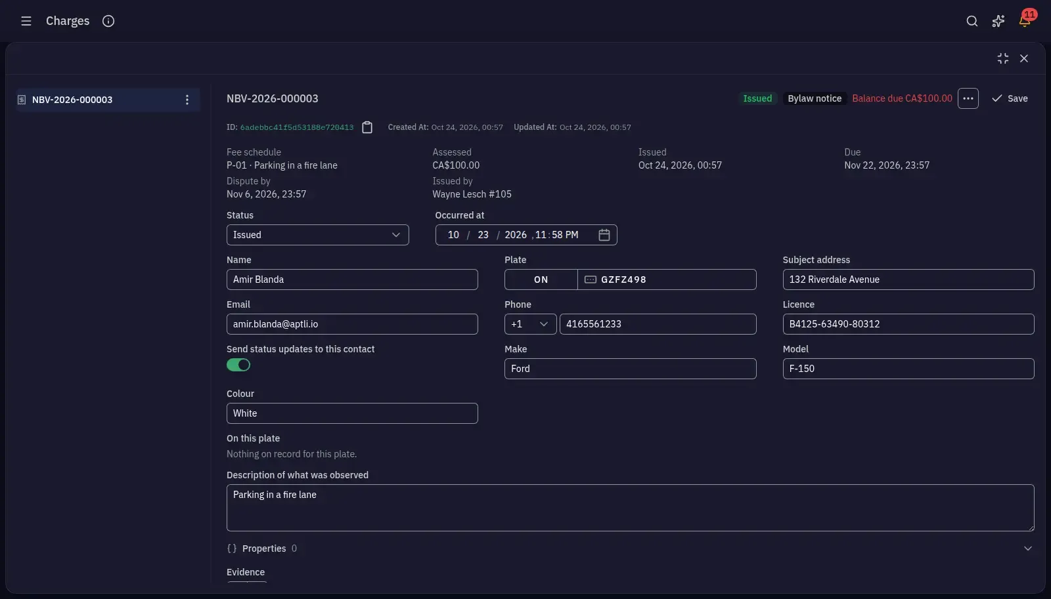Select the NBV-2026-000003 sidebar item
The image size is (1051, 599).
point(108,100)
